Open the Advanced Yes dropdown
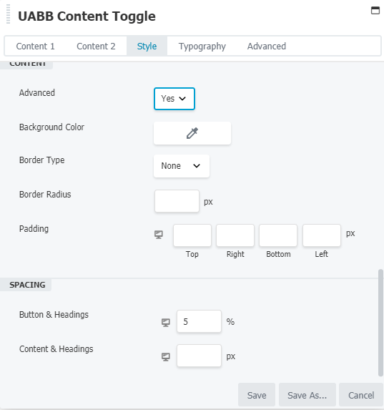The width and height of the screenshot is (384, 410). coord(174,99)
